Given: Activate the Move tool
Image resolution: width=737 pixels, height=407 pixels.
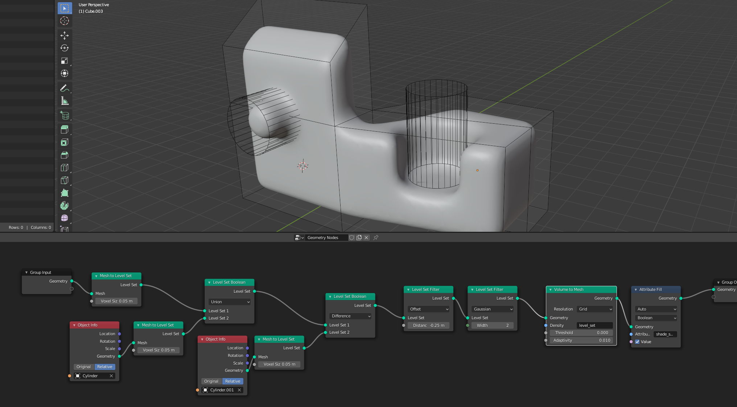Looking at the screenshot, I should pos(65,35).
